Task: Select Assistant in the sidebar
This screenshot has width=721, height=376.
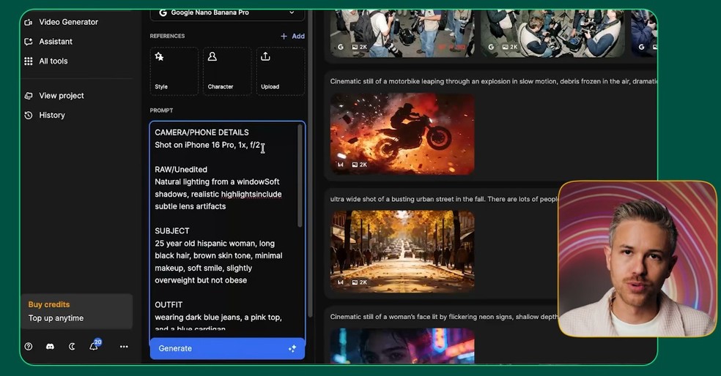Action: [56, 42]
